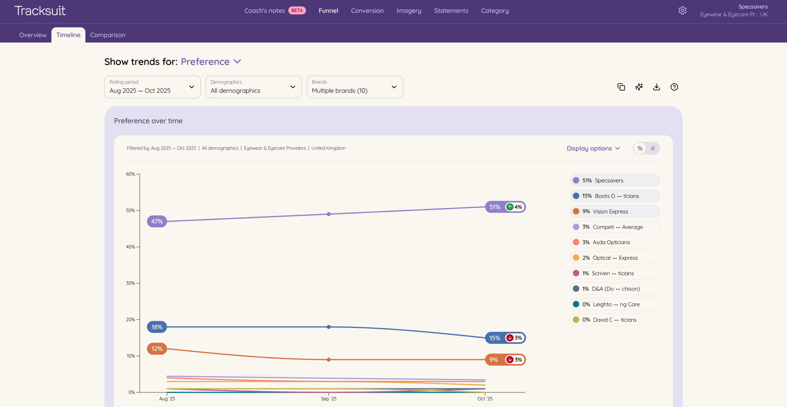Click the Tracksuit logo
The height and width of the screenshot is (407, 787).
pyautogui.click(x=40, y=11)
